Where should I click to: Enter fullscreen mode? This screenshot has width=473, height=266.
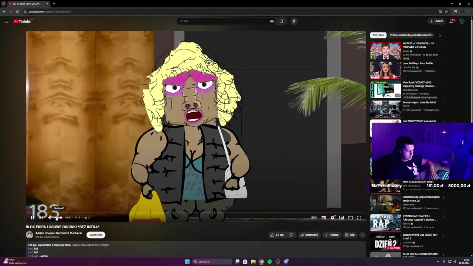pos(359,218)
